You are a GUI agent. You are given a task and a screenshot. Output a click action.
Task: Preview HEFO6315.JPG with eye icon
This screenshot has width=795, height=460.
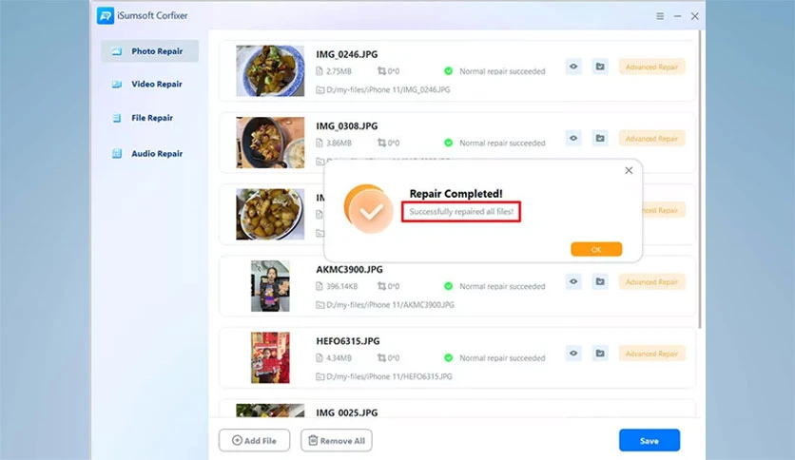click(x=573, y=354)
